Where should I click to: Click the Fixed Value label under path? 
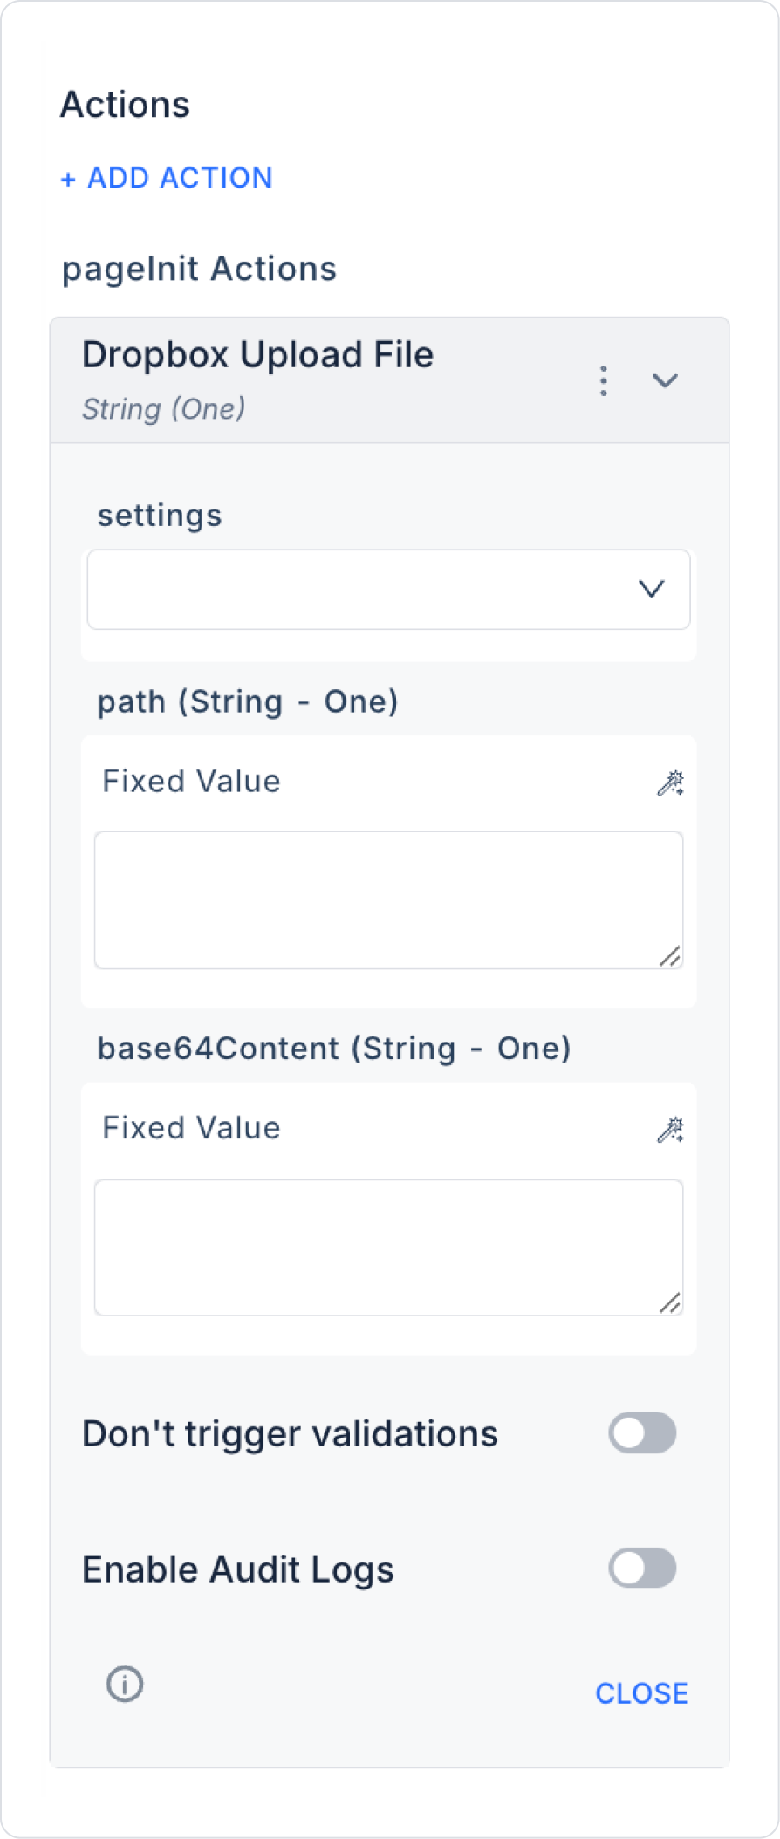pyautogui.click(x=191, y=781)
